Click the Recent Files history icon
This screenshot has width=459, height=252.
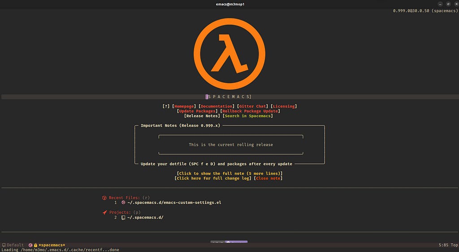pyautogui.click(x=104, y=198)
